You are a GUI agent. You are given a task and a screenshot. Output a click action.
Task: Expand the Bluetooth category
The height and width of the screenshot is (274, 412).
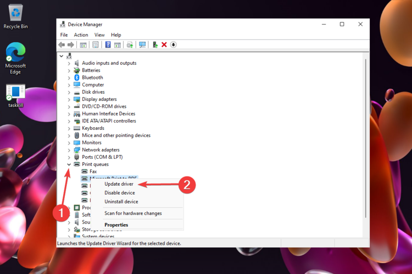point(69,77)
